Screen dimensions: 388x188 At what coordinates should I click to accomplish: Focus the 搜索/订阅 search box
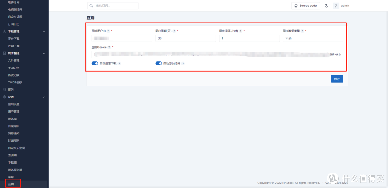113,6
